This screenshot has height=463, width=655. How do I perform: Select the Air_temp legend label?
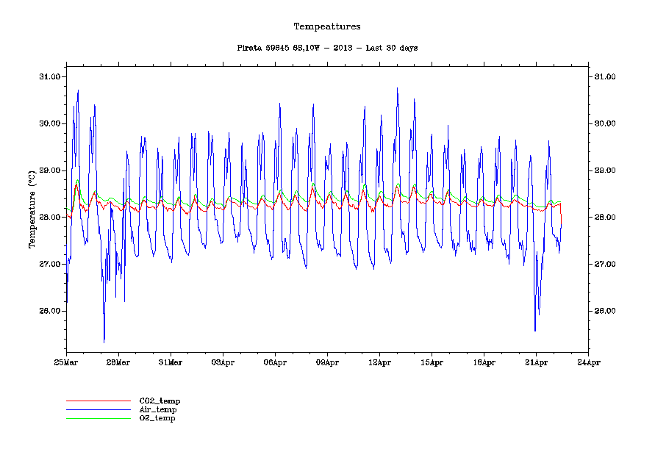(158, 409)
